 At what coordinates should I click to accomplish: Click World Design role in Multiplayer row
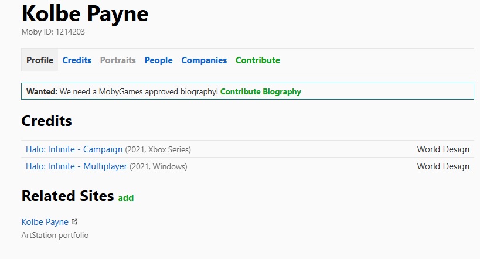443,166
